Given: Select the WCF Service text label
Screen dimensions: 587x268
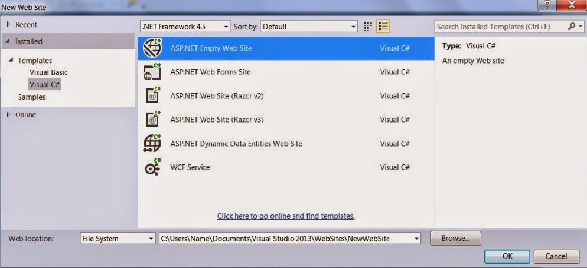Looking at the screenshot, I should (x=190, y=167).
